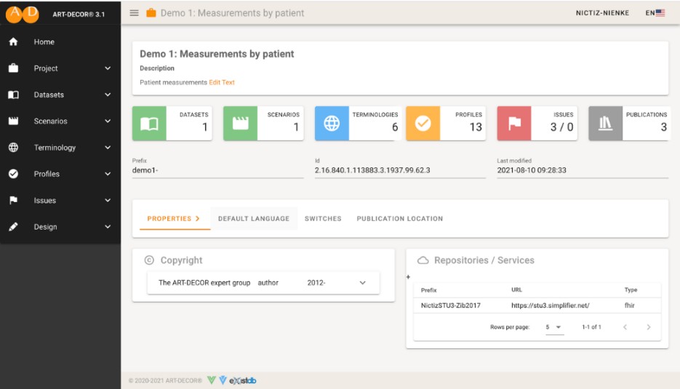Expand the Project menu in sidebar

click(x=108, y=69)
